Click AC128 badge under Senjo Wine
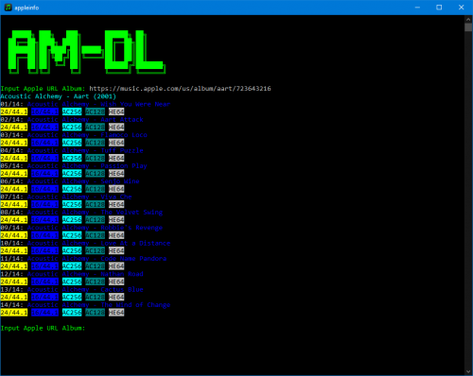Viewport: 473px width, 376px height. coord(95,189)
